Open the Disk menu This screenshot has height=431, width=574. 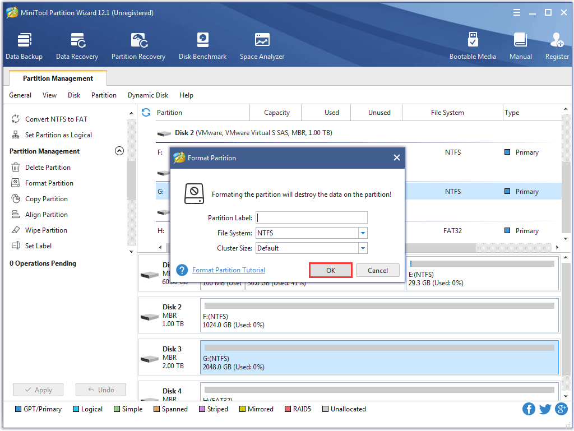pos(74,95)
